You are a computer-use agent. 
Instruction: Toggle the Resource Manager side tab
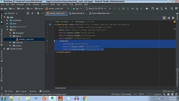[x=2, y=37]
